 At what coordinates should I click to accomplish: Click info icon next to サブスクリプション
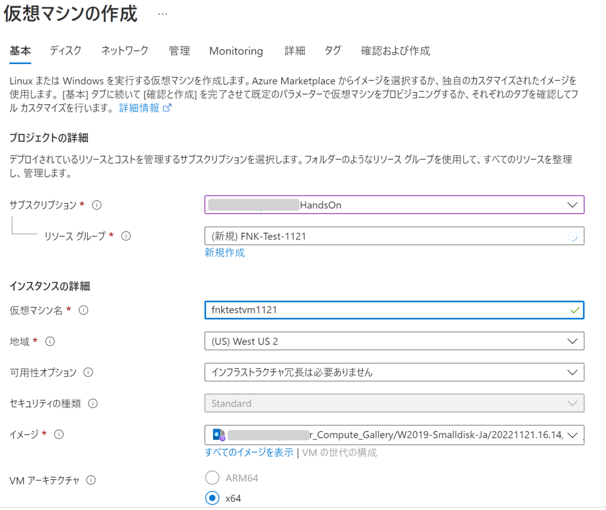[97, 205]
